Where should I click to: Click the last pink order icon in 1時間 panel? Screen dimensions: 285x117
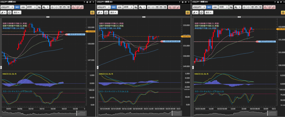point(273,7)
